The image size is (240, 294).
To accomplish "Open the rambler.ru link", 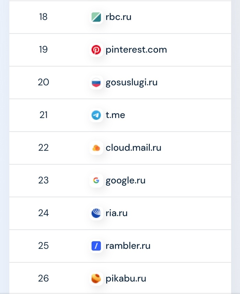I will [x=128, y=246].
